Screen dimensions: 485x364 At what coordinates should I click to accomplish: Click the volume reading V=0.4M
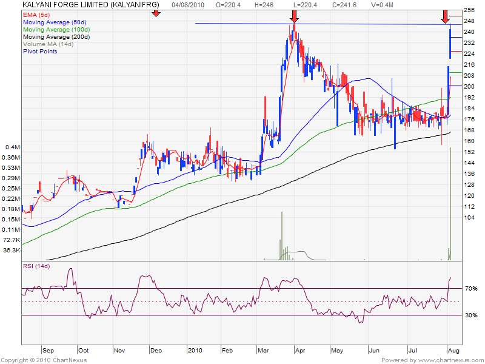click(382, 5)
